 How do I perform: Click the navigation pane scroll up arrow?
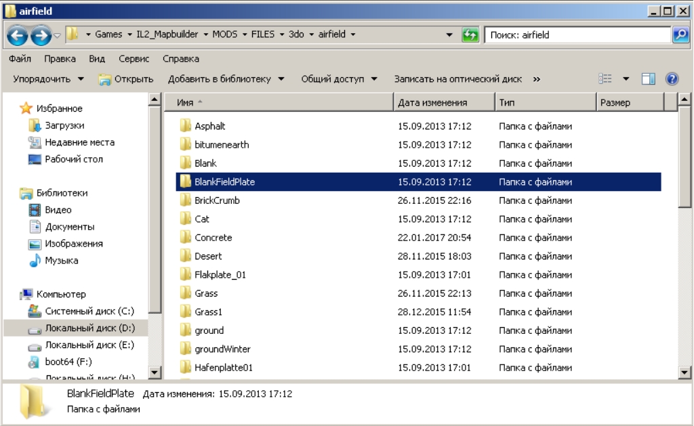point(154,100)
